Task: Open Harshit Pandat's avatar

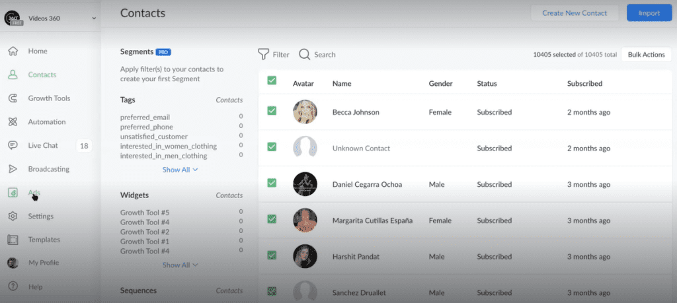Action: (305, 256)
